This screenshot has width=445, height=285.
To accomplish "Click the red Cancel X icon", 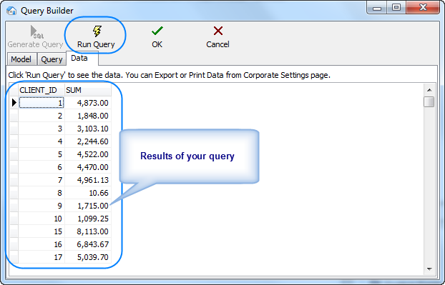I will tap(218, 31).
